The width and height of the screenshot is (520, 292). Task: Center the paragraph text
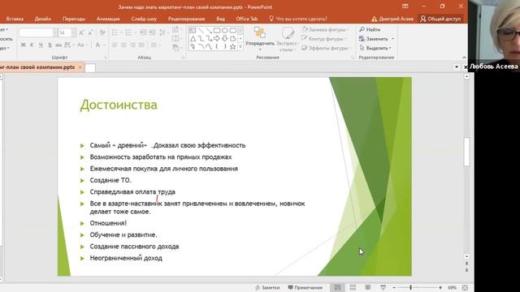point(123,45)
